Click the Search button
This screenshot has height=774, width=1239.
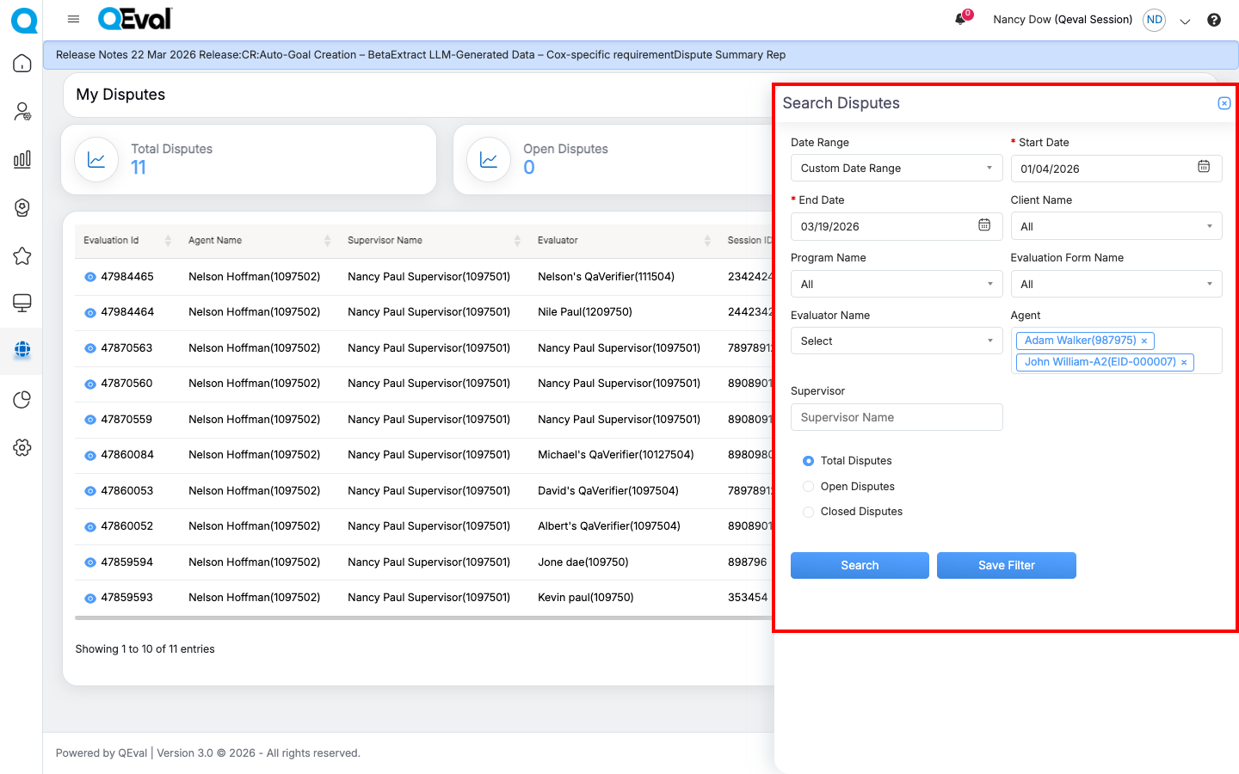point(860,565)
